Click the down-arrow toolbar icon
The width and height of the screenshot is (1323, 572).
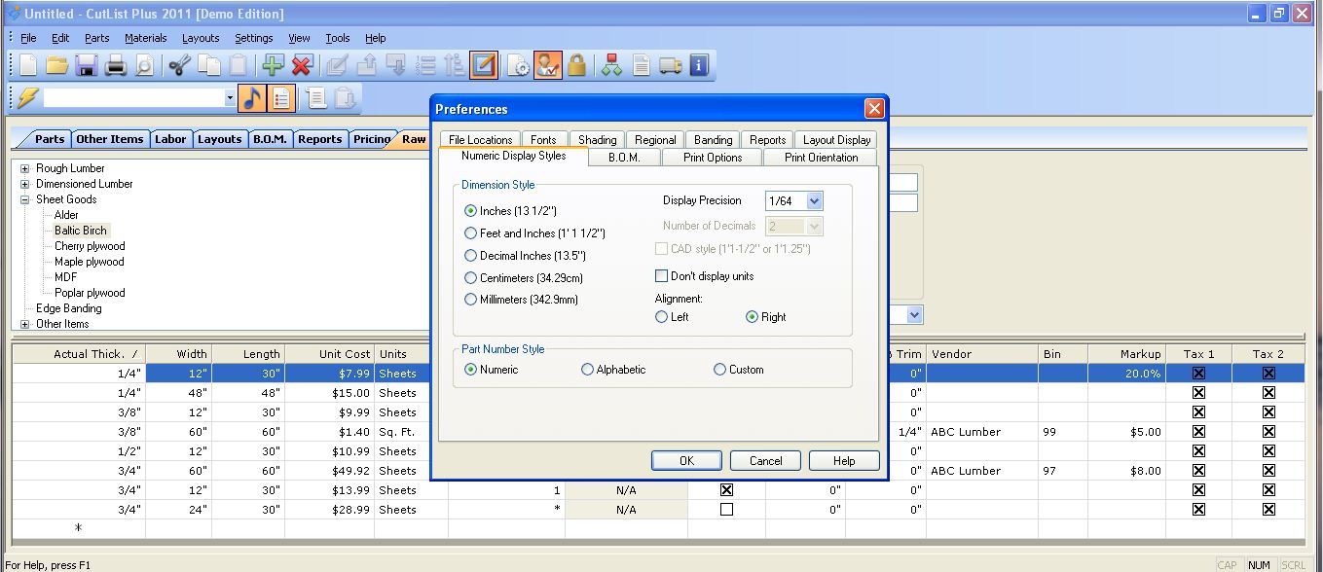396,65
